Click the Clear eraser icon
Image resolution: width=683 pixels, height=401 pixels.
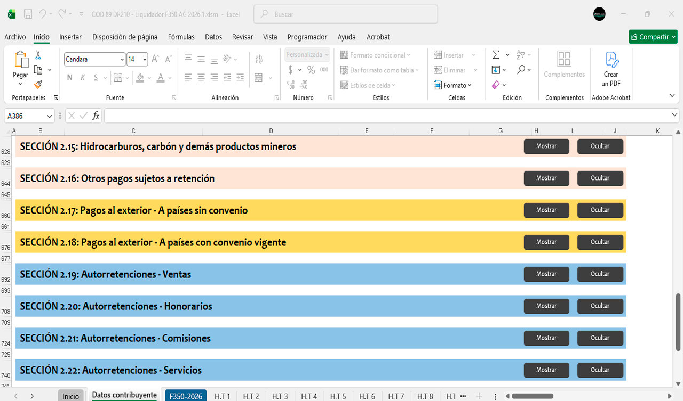(496, 85)
